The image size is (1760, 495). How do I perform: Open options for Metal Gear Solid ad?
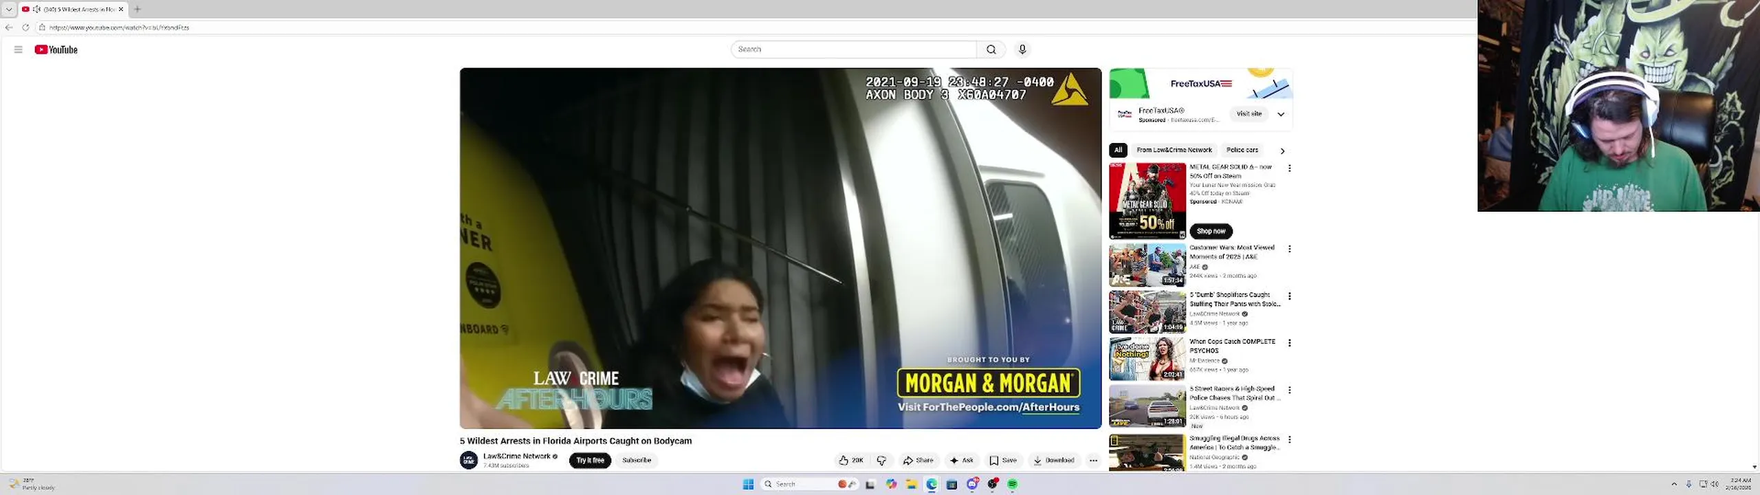tap(1289, 168)
